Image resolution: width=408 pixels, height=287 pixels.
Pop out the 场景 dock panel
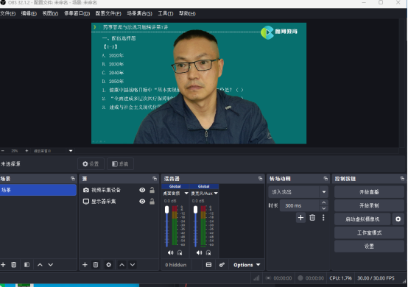[73, 179]
